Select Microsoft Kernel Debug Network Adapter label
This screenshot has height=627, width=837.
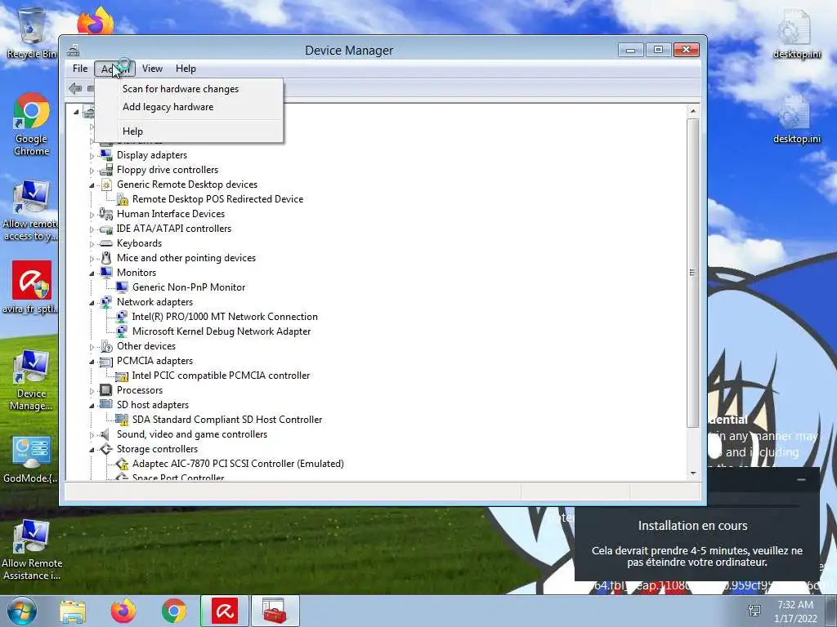click(222, 331)
